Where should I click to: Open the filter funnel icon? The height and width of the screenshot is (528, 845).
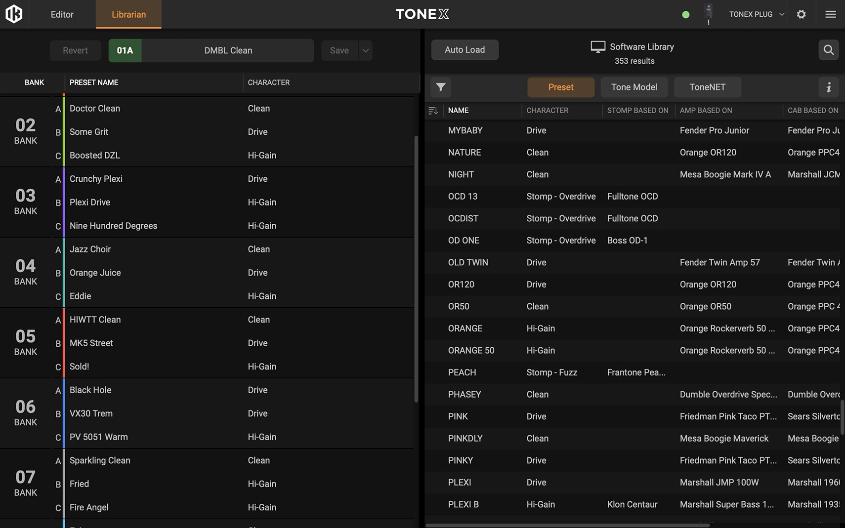click(x=441, y=87)
